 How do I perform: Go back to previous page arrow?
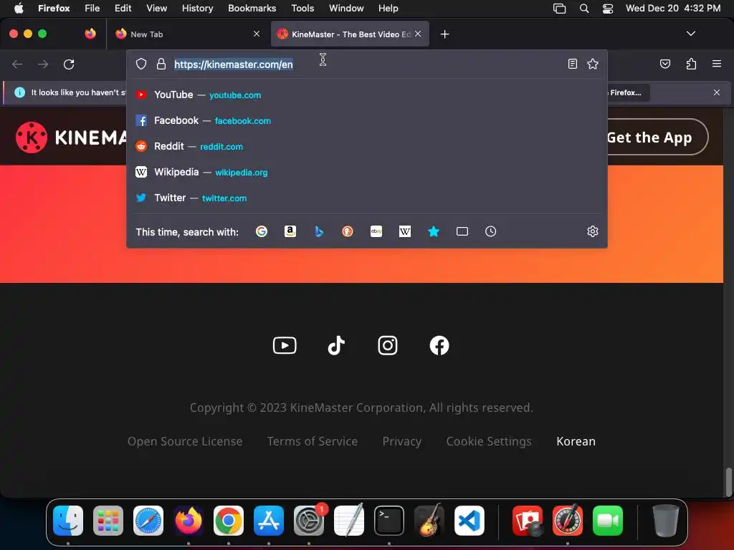point(17,64)
